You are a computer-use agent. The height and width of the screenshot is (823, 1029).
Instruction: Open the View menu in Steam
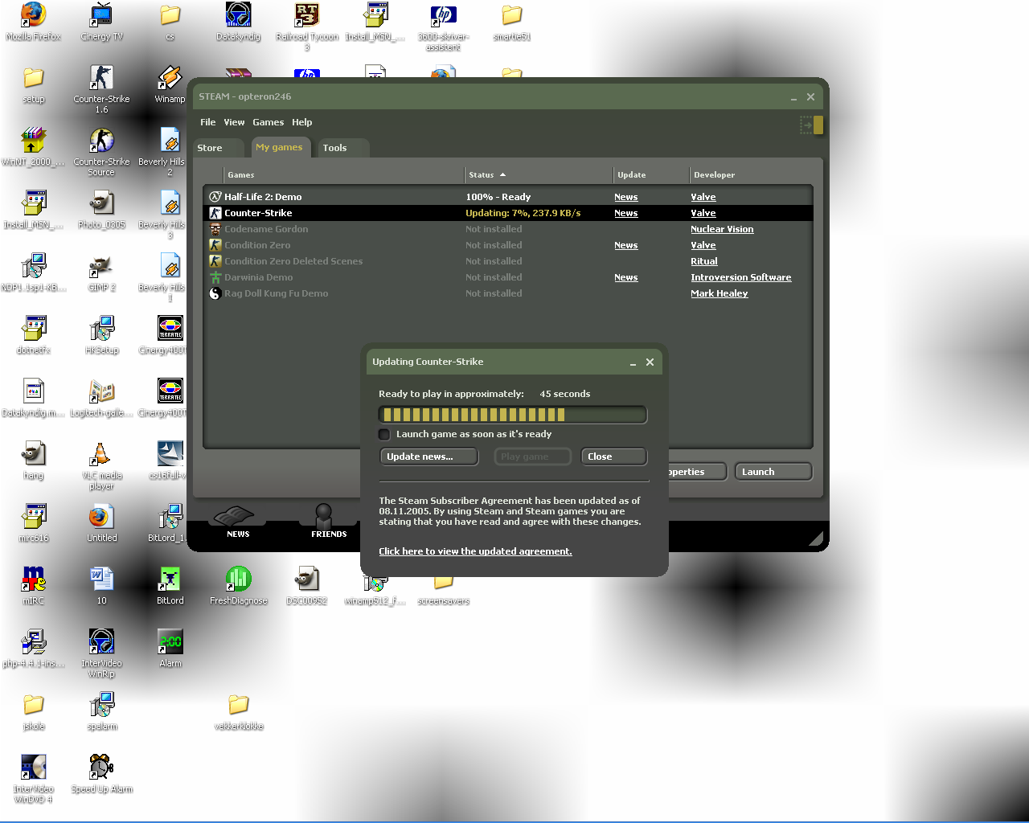coord(234,122)
